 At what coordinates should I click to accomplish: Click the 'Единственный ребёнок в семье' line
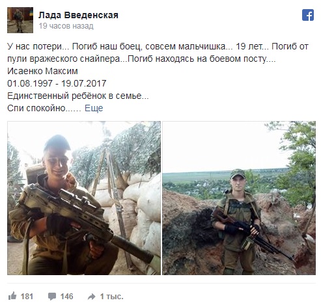(x=78, y=96)
